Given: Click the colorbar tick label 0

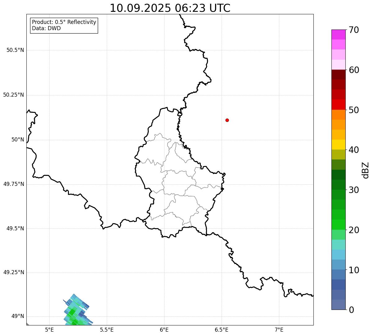Looking at the screenshot, I should (351, 310).
